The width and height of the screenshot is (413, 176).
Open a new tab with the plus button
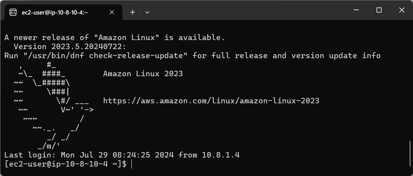(133, 12)
